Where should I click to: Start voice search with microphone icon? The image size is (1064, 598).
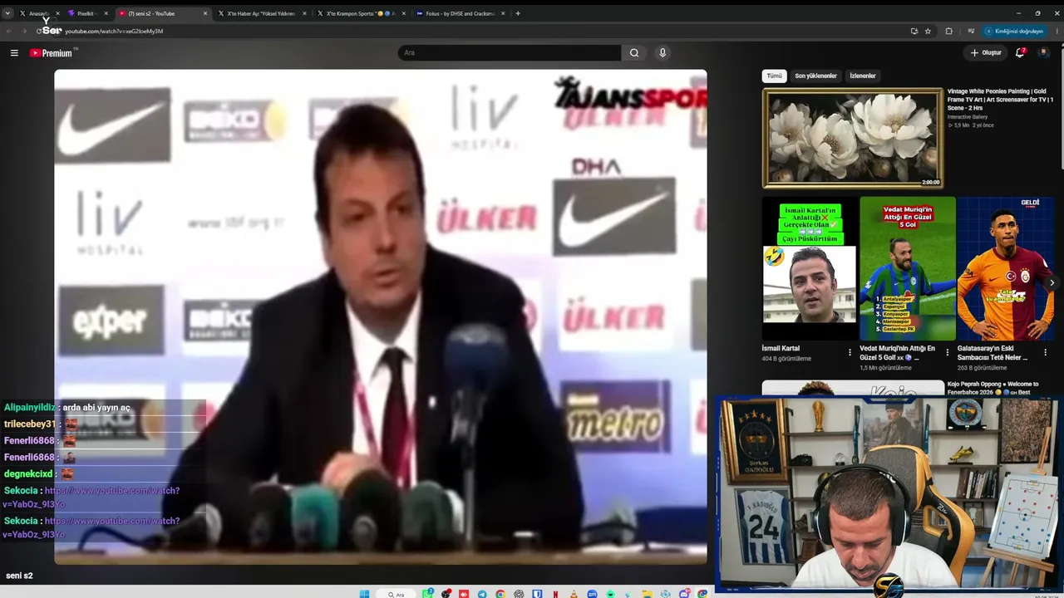pyautogui.click(x=663, y=52)
